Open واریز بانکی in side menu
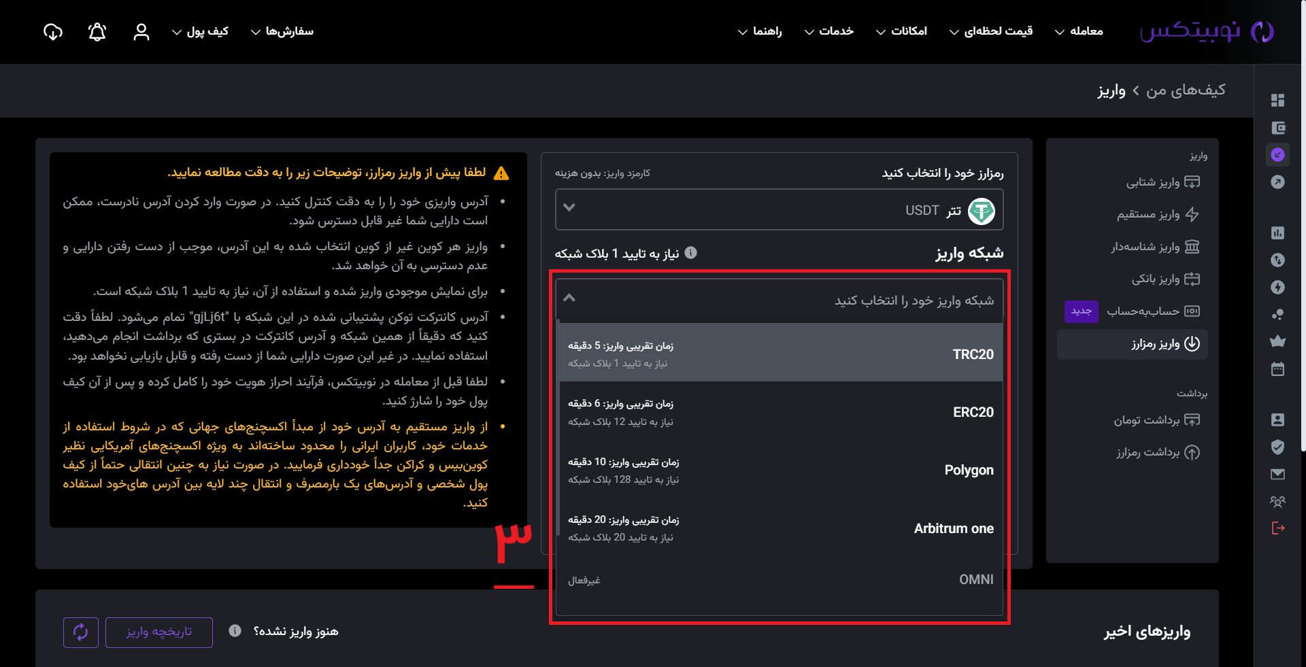Screen dimensions: 1306x667 pyautogui.click(x=1165, y=279)
